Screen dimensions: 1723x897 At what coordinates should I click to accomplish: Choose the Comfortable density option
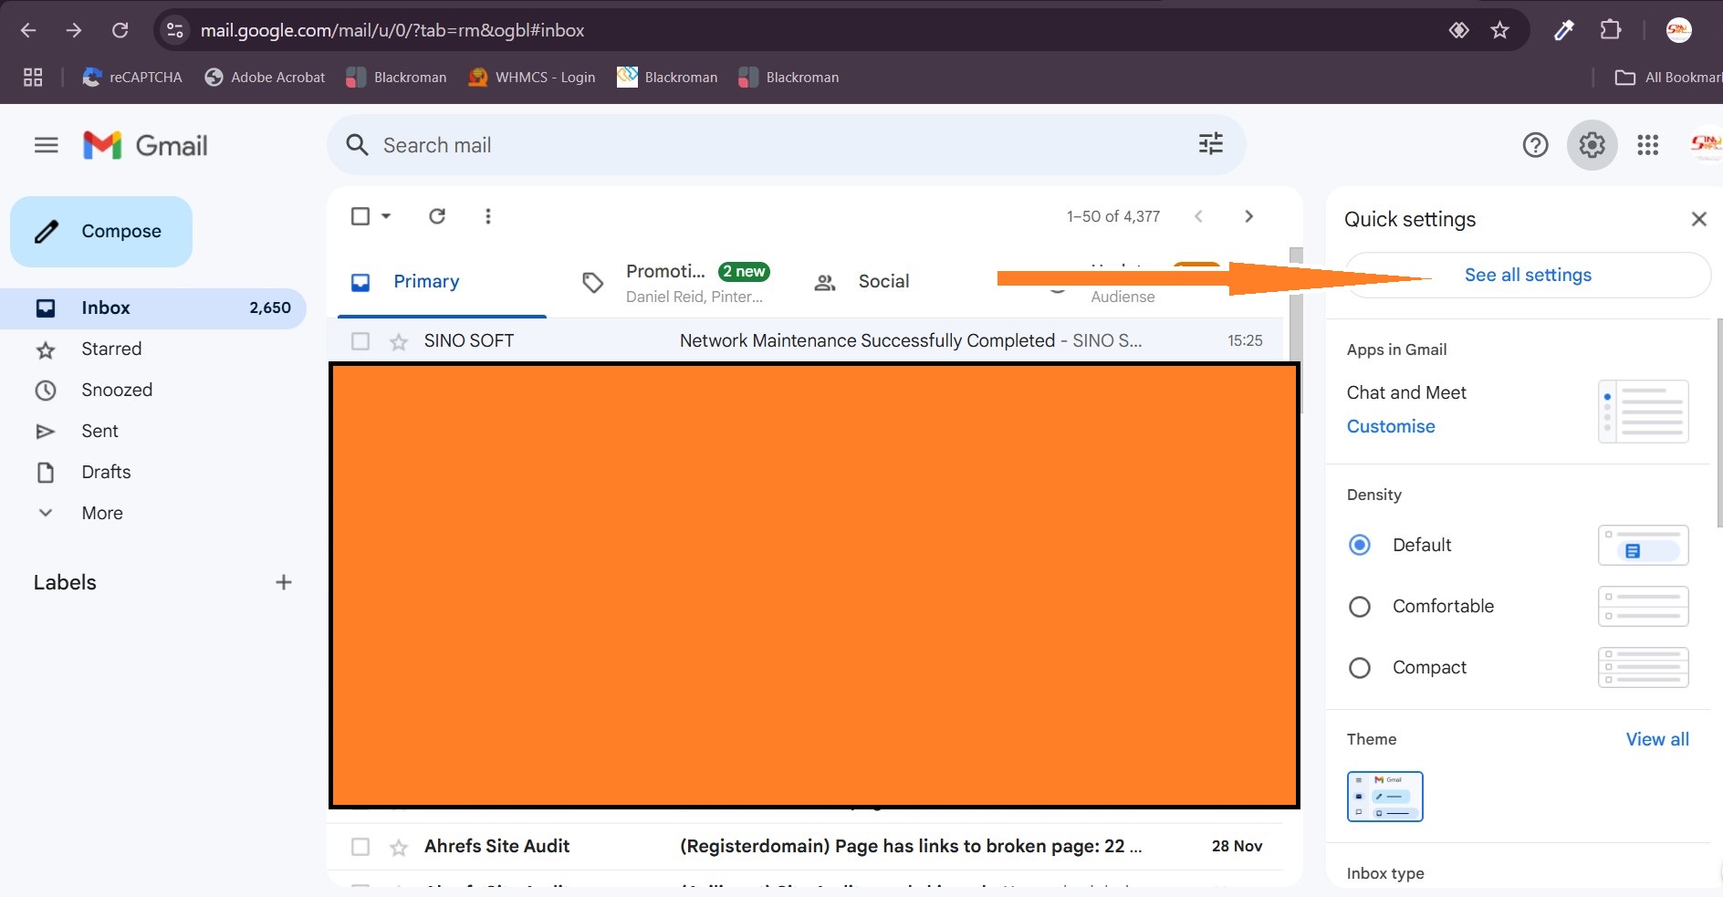click(1359, 606)
